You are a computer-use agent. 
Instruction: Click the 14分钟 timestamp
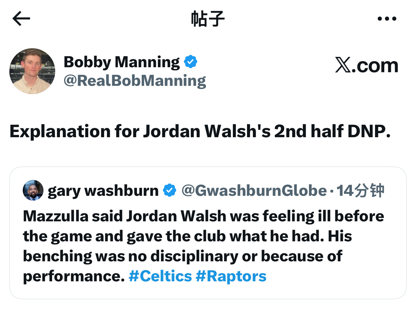coord(360,190)
